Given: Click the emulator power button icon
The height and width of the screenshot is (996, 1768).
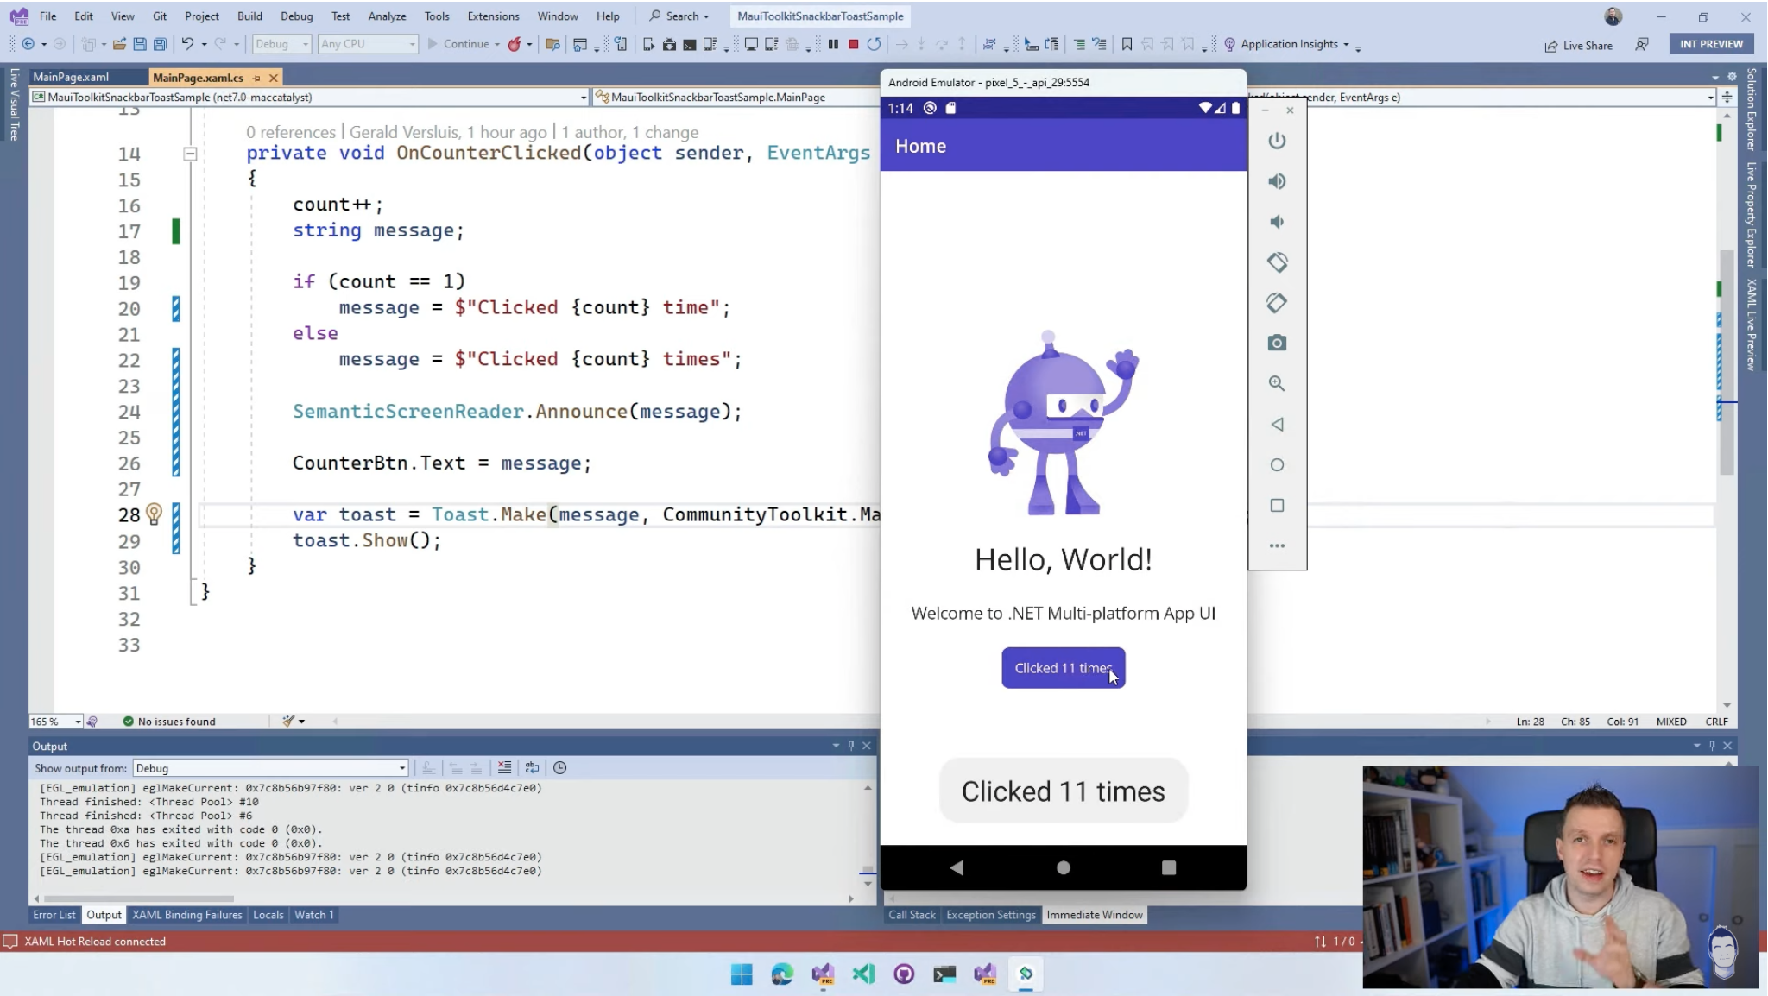Looking at the screenshot, I should click(1277, 141).
